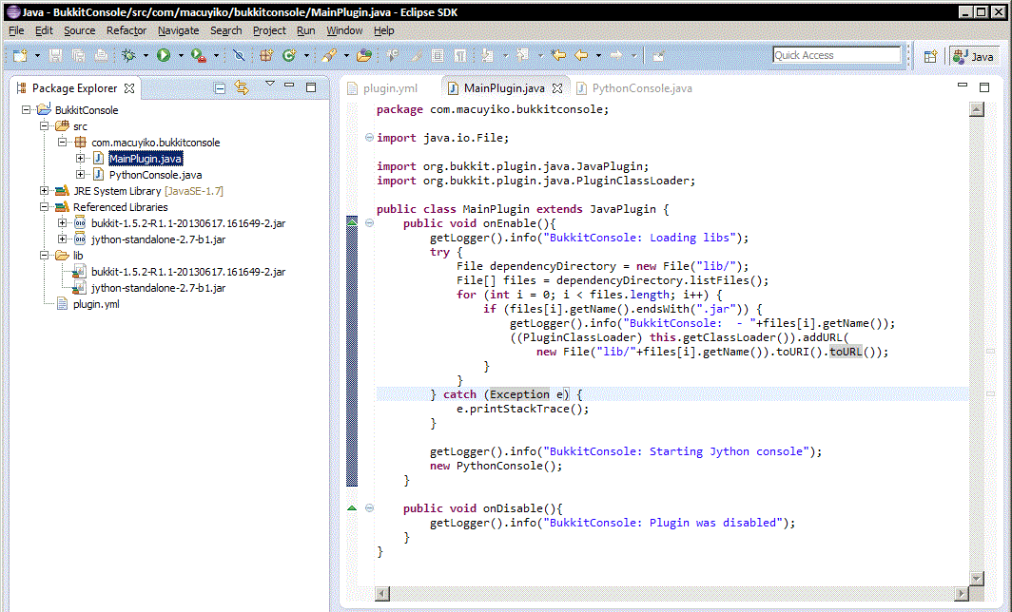Viewport: 1012px width, 612px height.
Task: Close the MainPlugin.java editor tab
Action: coord(557,88)
